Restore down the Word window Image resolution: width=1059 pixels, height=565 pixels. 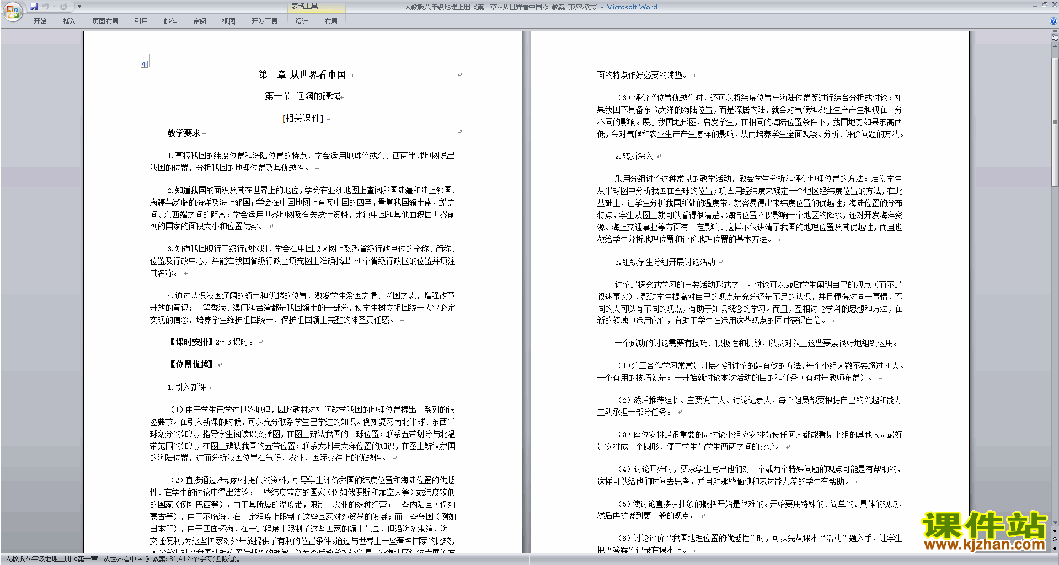pyautogui.click(x=1045, y=4)
